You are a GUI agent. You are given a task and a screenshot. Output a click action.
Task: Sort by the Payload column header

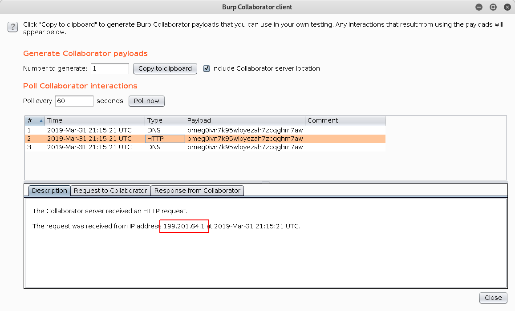(x=245, y=120)
